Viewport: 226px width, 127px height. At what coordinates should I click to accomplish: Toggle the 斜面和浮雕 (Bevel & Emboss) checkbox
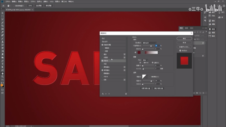[x=103, y=45]
